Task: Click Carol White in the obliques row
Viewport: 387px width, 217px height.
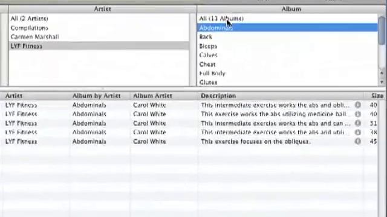Action: pyautogui.click(x=149, y=142)
